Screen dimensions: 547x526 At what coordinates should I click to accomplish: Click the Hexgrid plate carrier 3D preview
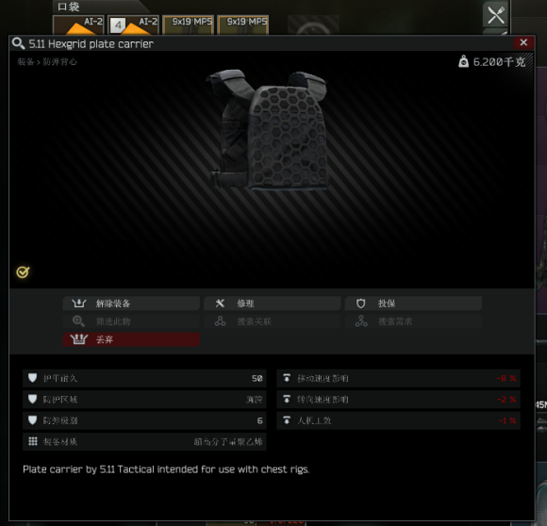268,130
